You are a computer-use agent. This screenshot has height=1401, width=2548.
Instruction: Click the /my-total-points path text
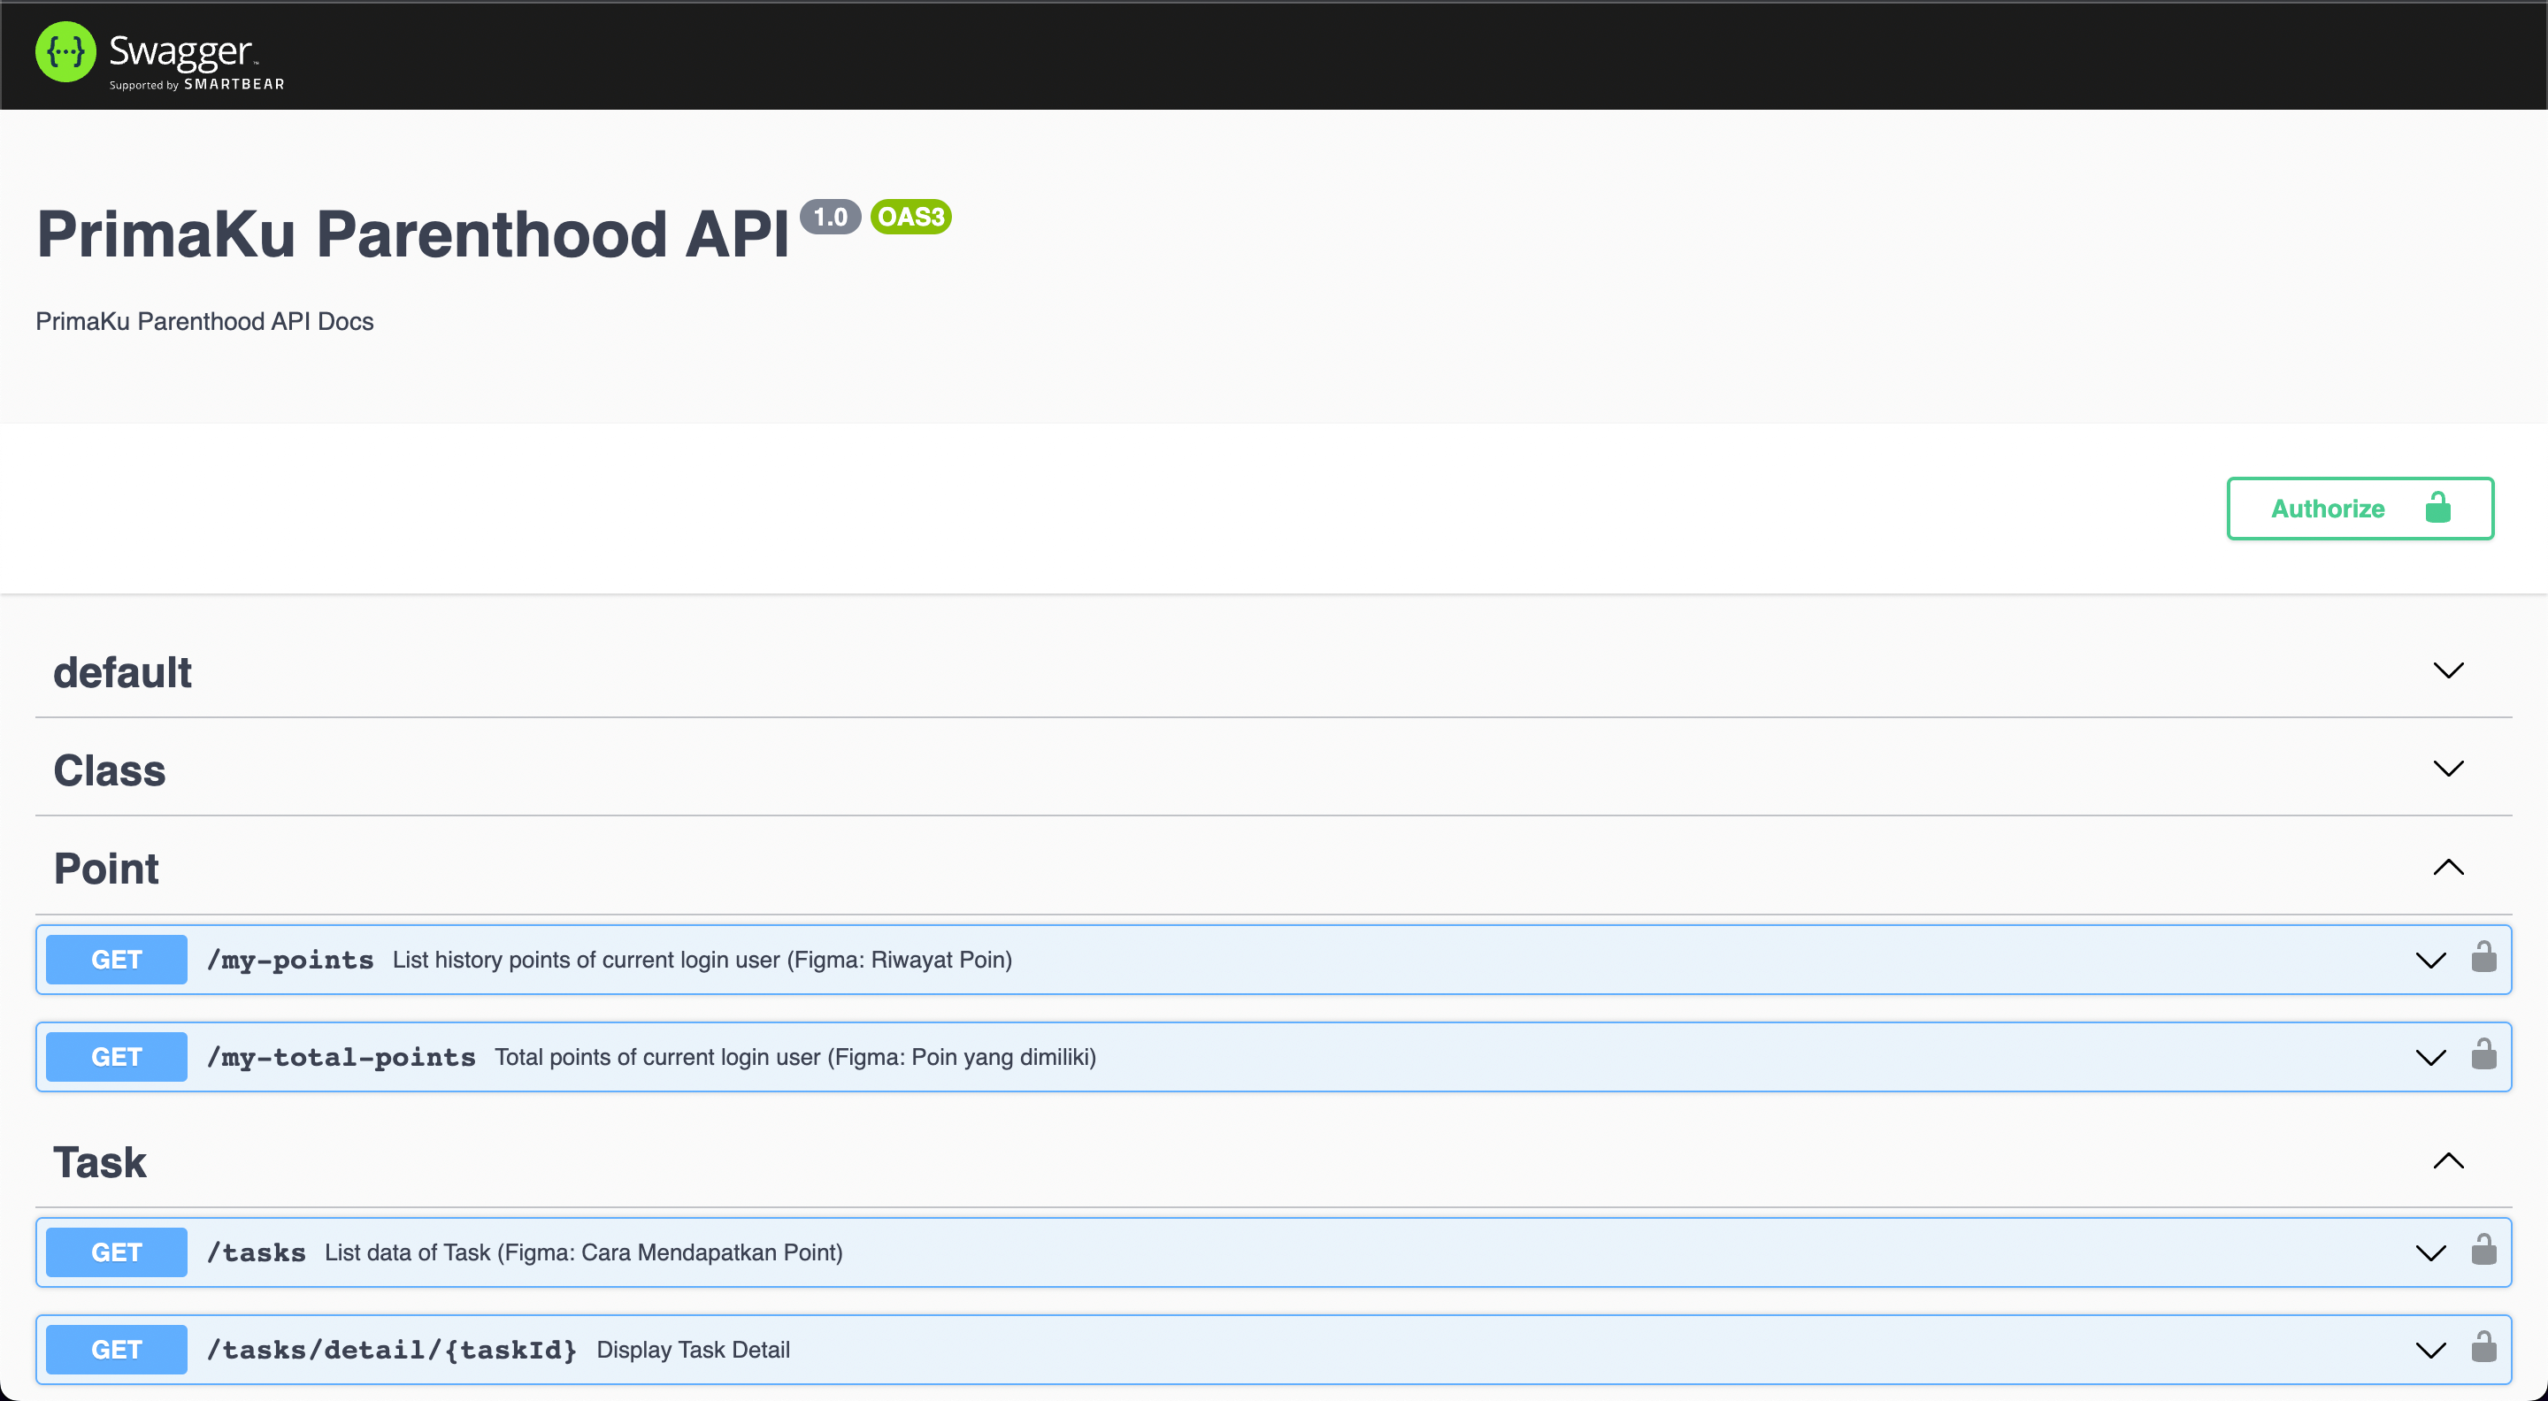pyautogui.click(x=342, y=1057)
